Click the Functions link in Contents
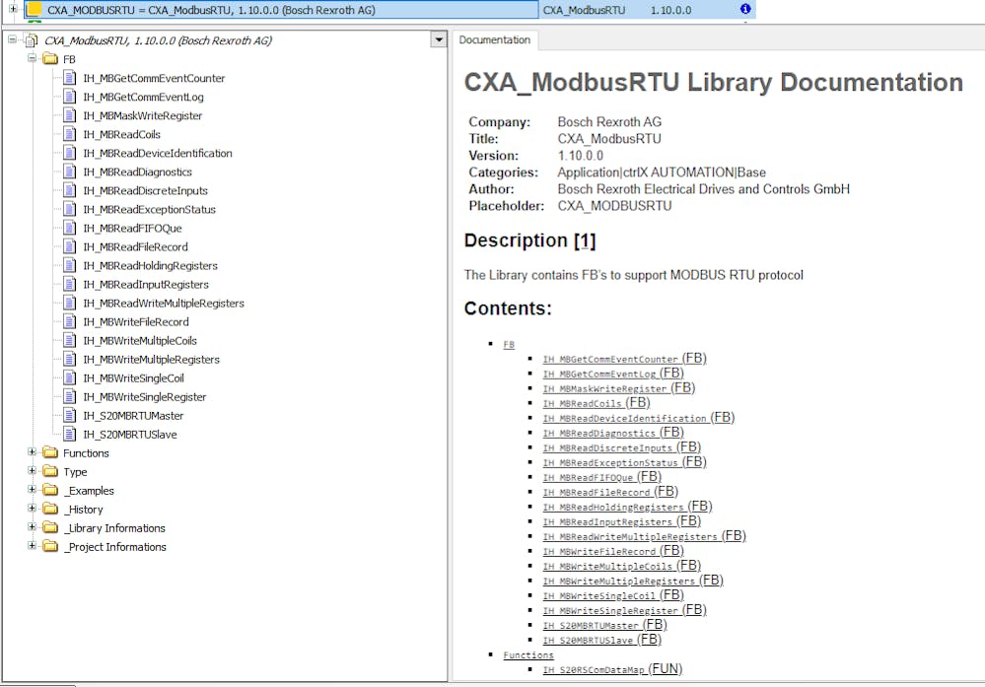Viewport: 985px width, 687px height. [x=528, y=655]
